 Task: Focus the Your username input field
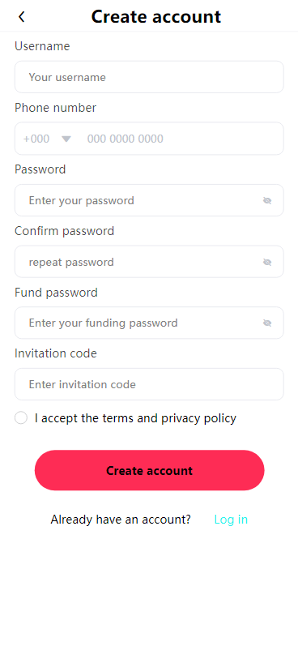[149, 77]
